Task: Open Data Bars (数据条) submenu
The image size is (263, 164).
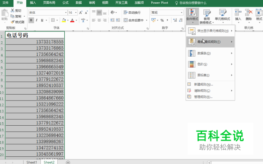Action: (x=210, y=53)
